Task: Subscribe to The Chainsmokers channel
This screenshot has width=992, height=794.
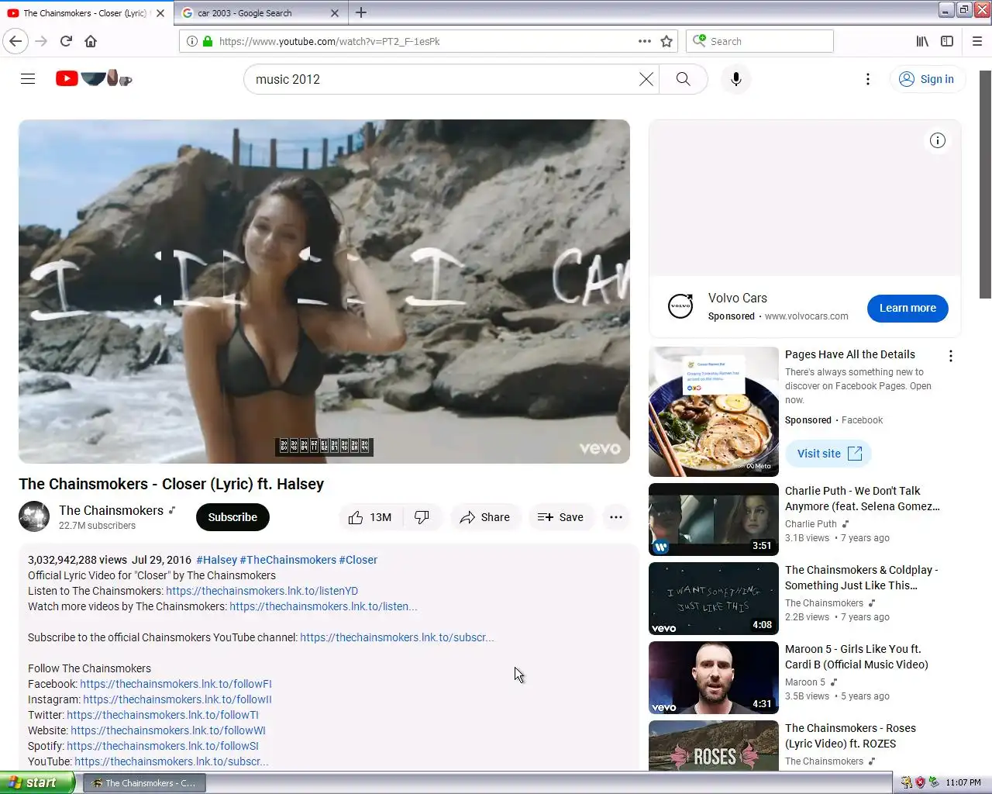Action: 232,517
